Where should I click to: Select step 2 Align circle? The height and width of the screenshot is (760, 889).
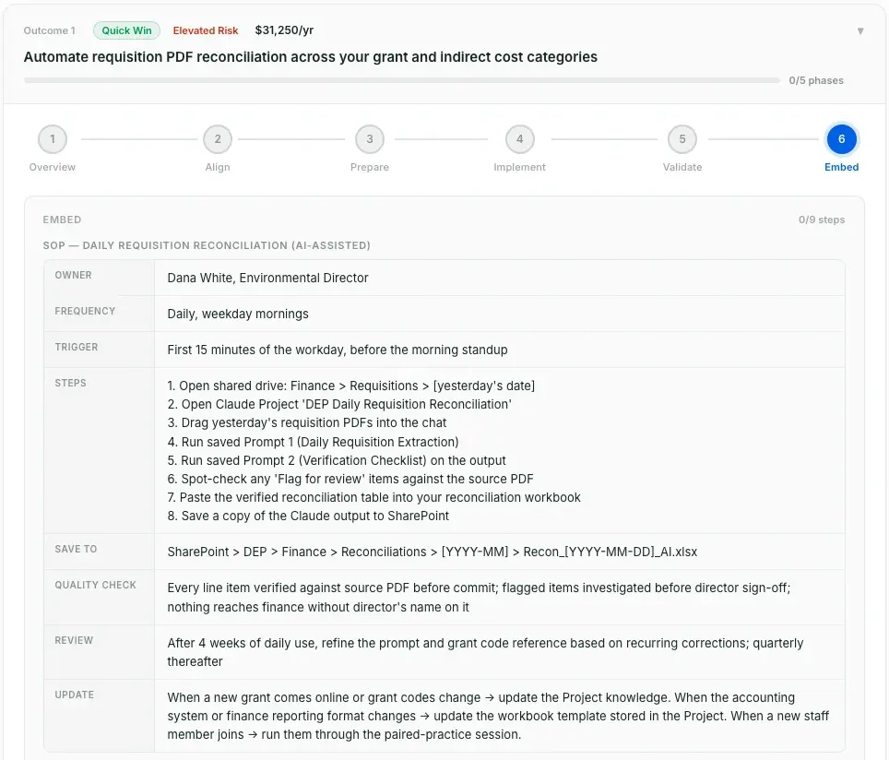tap(218, 138)
